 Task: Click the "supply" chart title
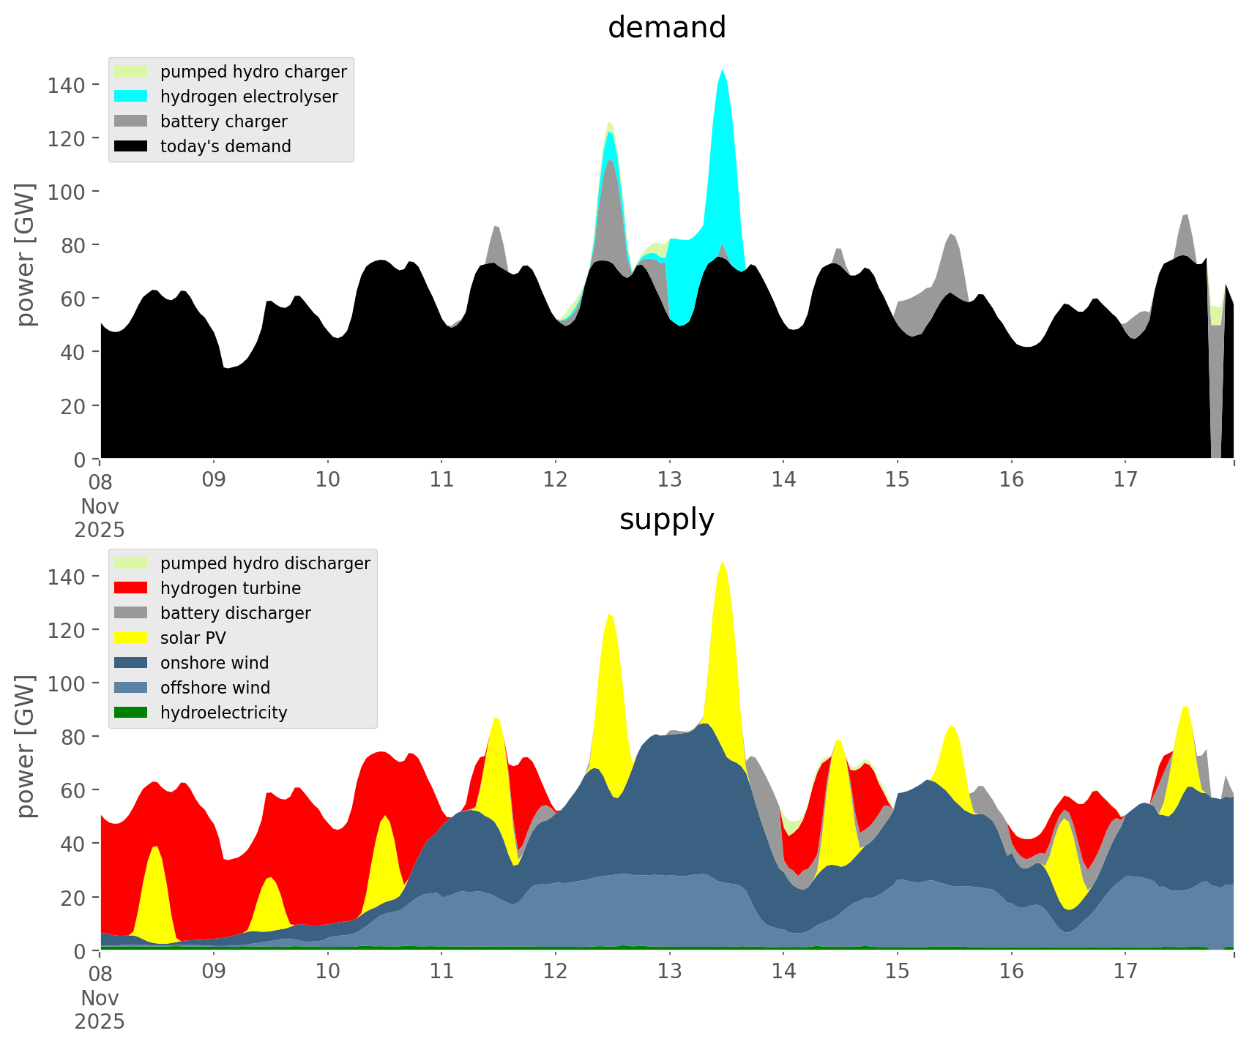click(x=666, y=519)
